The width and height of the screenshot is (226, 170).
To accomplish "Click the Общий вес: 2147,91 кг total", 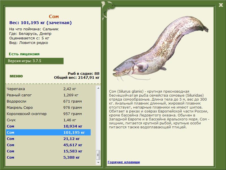I will pyautogui.click(x=77, y=77).
